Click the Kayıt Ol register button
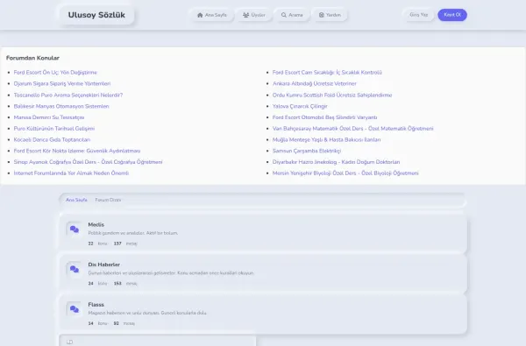Viewport: 526px width, 346px height. click(x=452, y=15)
